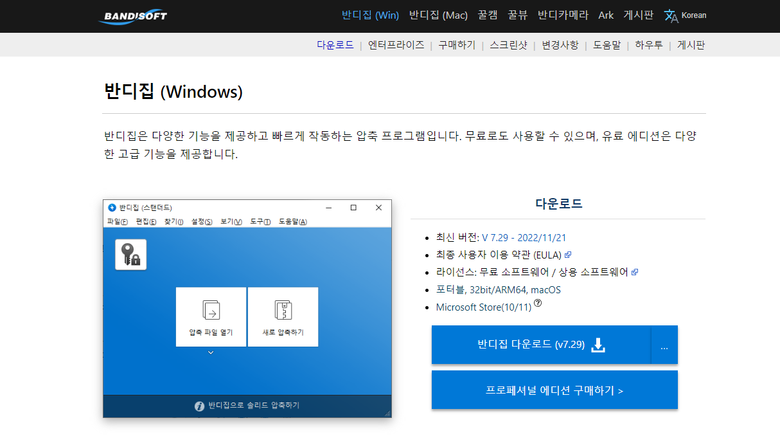780x445 pixels.
Task: Open the V 7.29 - 2022/11/21 version link
Action: tap(524, 237)
